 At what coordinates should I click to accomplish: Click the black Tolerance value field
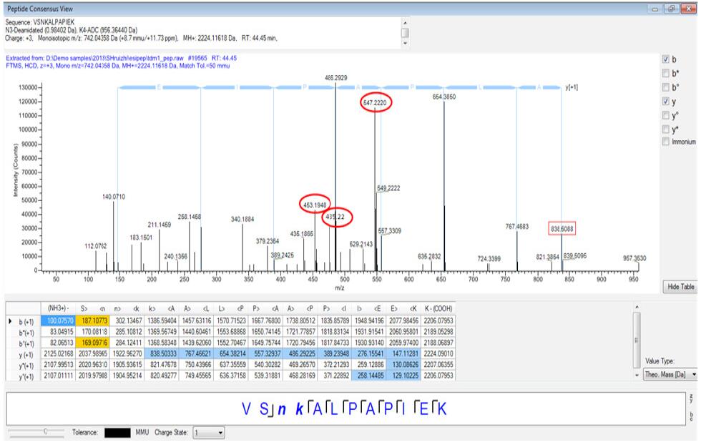point(117,433)
